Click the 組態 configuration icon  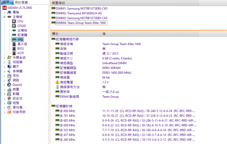(x=9, y=103)
